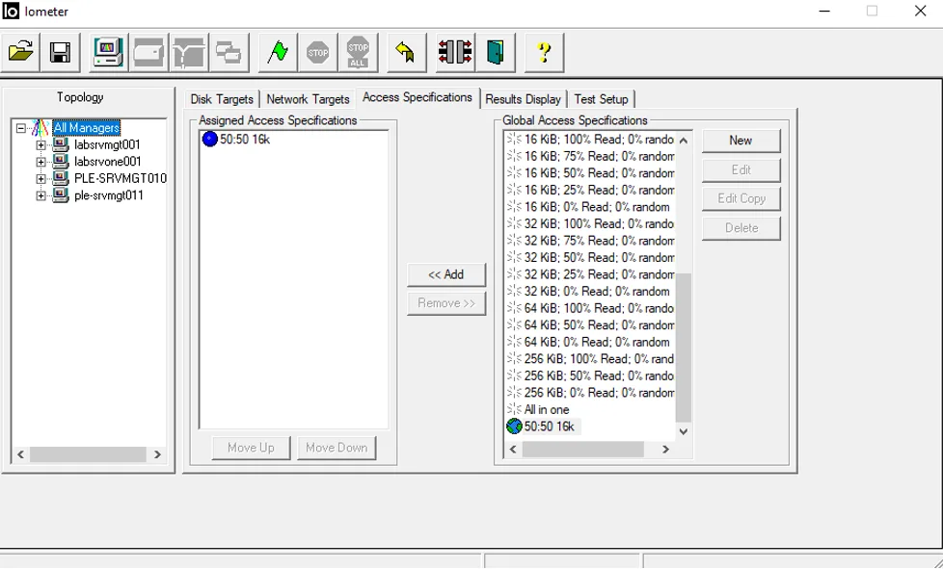Open a test configuration file
The height and width of the screenshot is (569, 943).
21,52
